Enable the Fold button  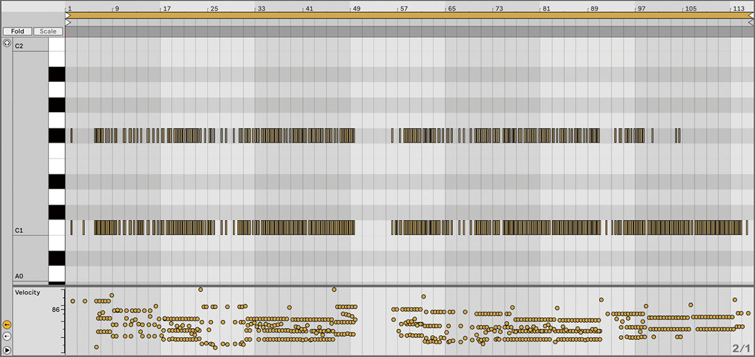(17, 31)
